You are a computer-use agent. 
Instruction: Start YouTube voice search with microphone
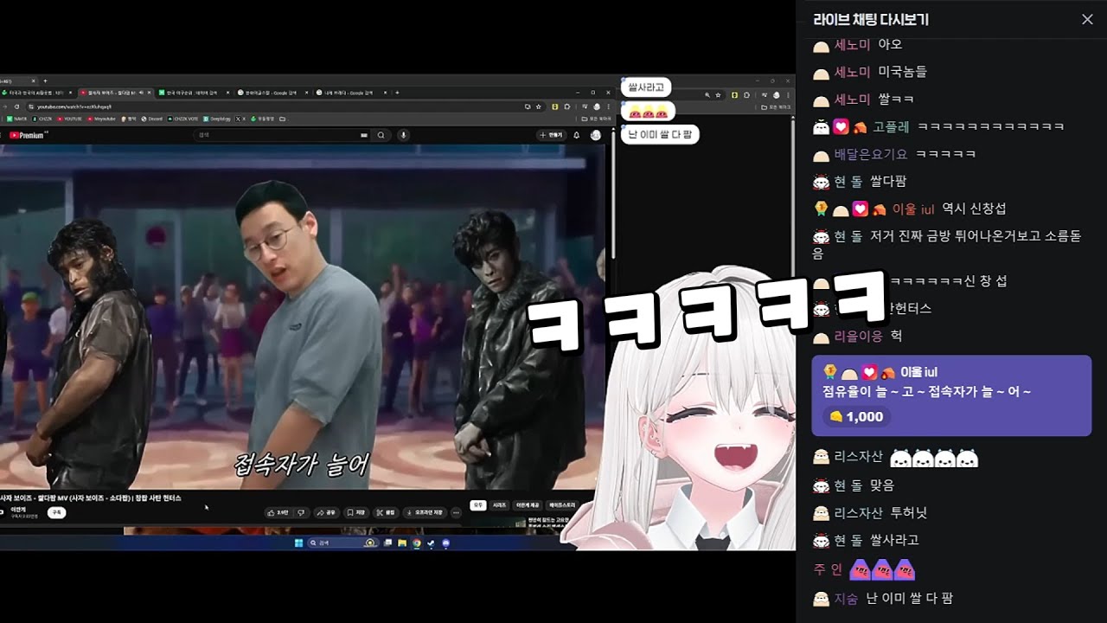[403, 135]
